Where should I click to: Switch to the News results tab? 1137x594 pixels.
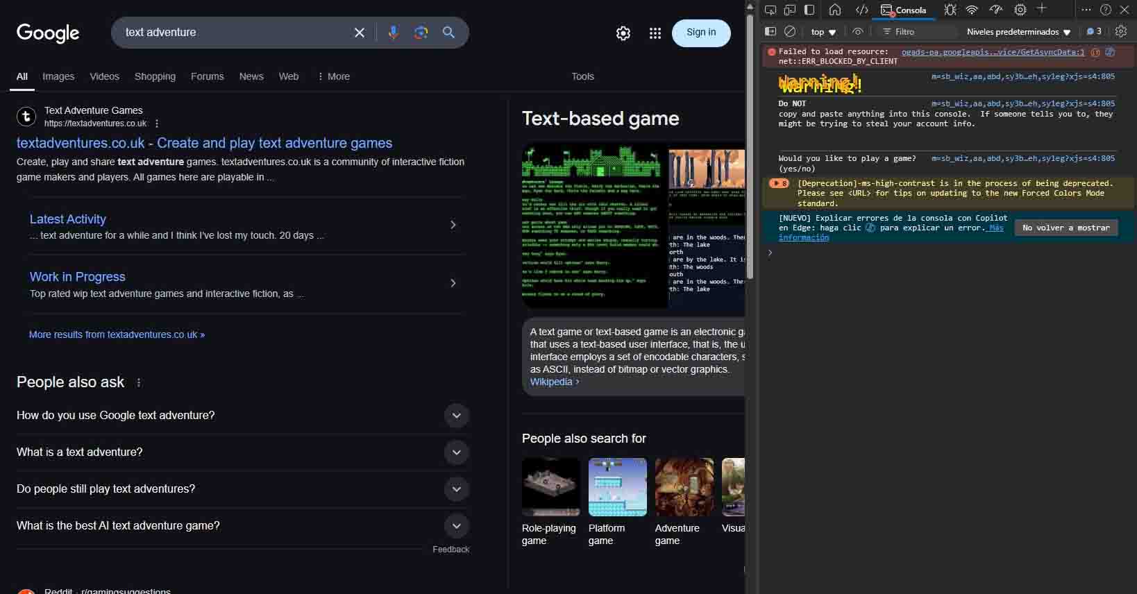click(251, 76)
